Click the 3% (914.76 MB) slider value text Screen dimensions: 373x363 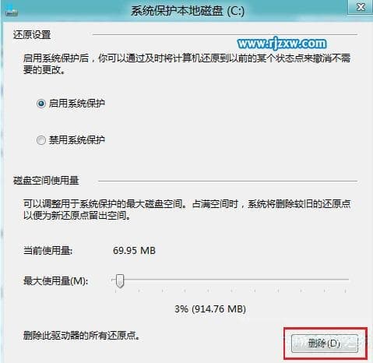click(x=210, y=309)
